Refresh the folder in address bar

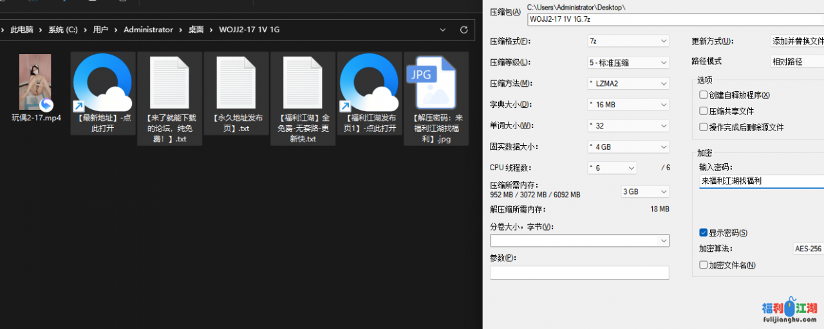pos(464,30)
